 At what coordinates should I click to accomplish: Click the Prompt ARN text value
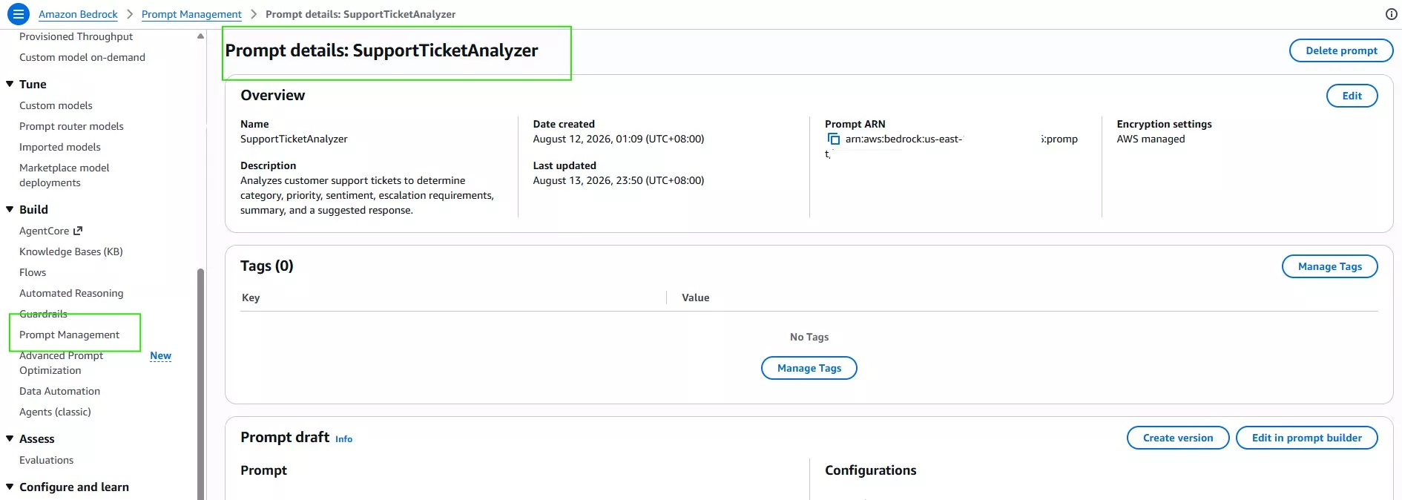point(951,146)
